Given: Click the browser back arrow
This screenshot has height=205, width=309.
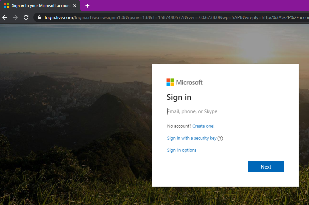Looking at the screenshot, I should 5,18.
